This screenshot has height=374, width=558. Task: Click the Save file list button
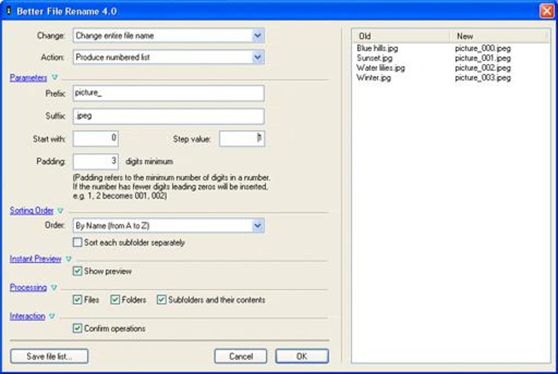[x=49, y=356]
